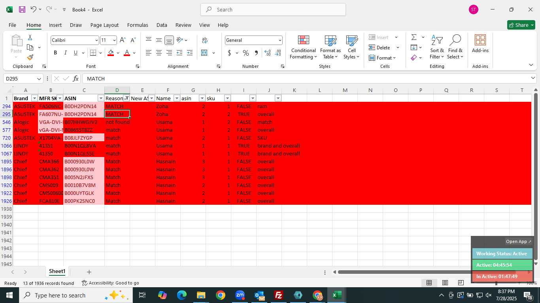This screenshot has height=303, width=540.
Task: Apply the red font color
Action: coord(127,53)
